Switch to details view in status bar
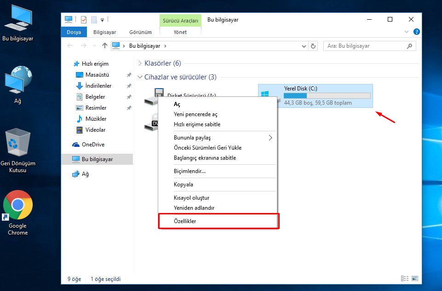 pyautogui.click(x=405, y=279)
